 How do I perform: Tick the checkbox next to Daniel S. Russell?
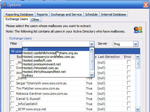[12, 98]
